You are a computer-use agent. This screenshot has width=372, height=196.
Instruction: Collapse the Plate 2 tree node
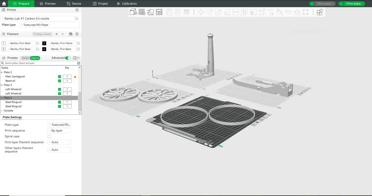click(x=2, y=72)
